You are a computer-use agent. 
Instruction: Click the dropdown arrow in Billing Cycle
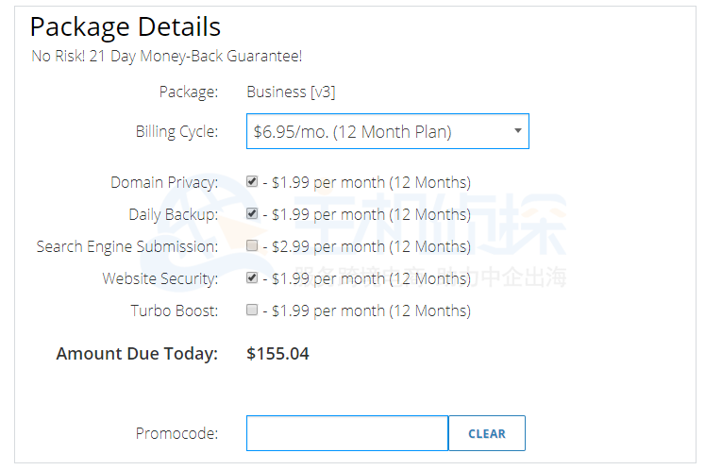tap(517, 131)
